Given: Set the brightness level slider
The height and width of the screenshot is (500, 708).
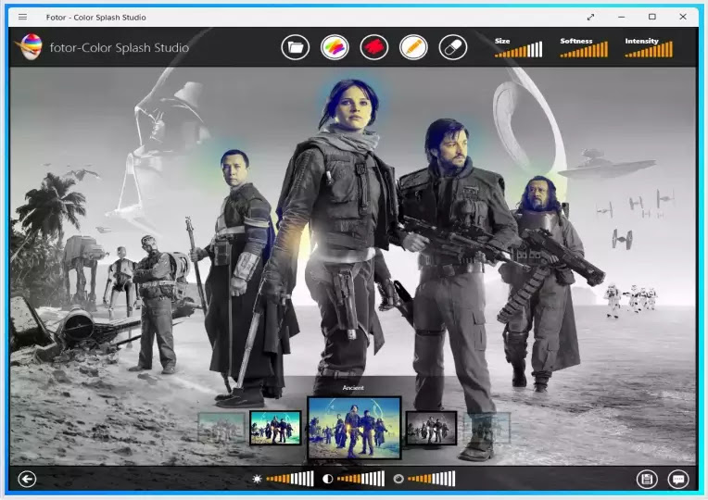Looking at the screenshot, I should (290, 479).
